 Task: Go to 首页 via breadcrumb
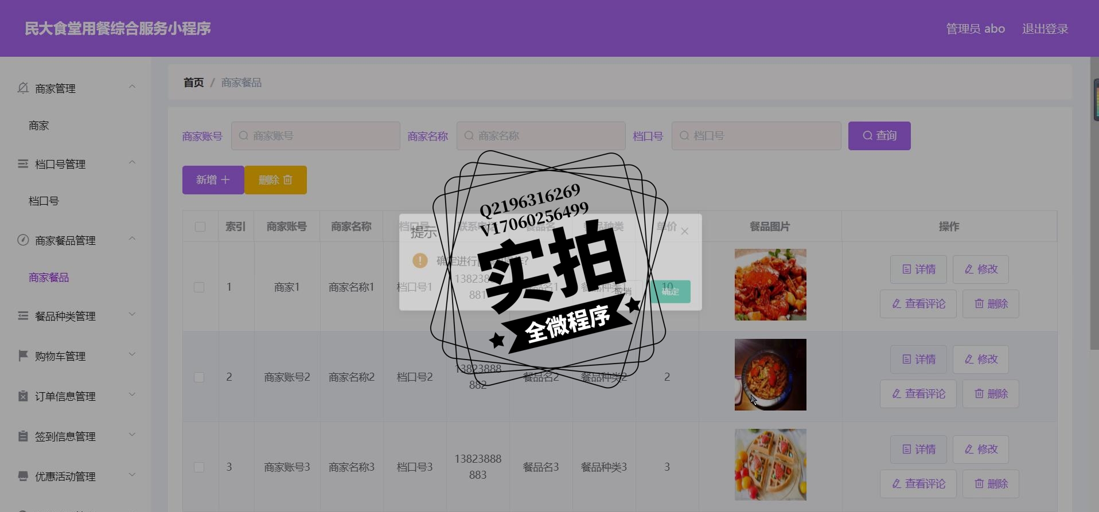(x=194, y=83)
